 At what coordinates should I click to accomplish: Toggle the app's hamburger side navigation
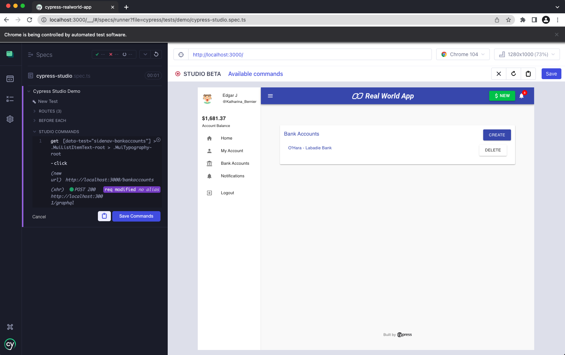tap(270, 96)
